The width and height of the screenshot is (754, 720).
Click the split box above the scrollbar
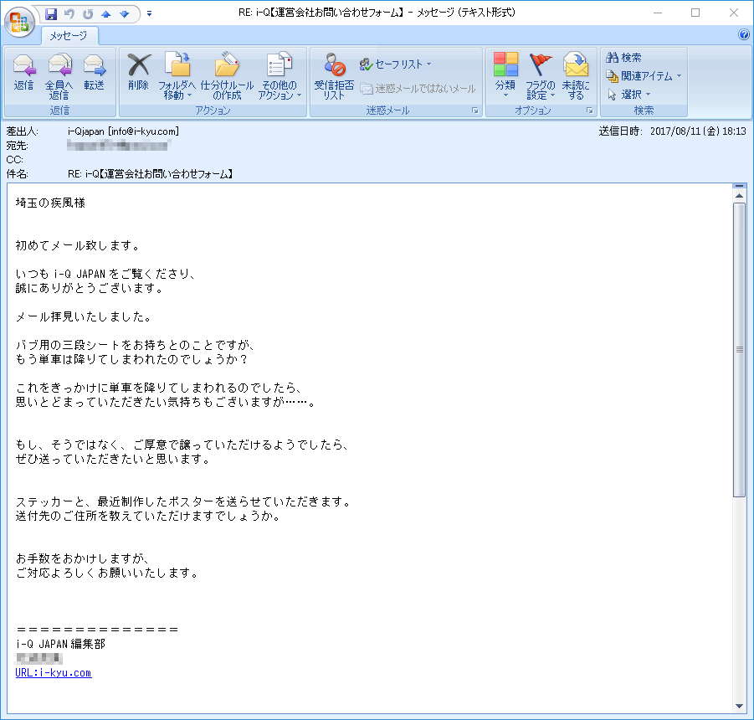[739, 186]
